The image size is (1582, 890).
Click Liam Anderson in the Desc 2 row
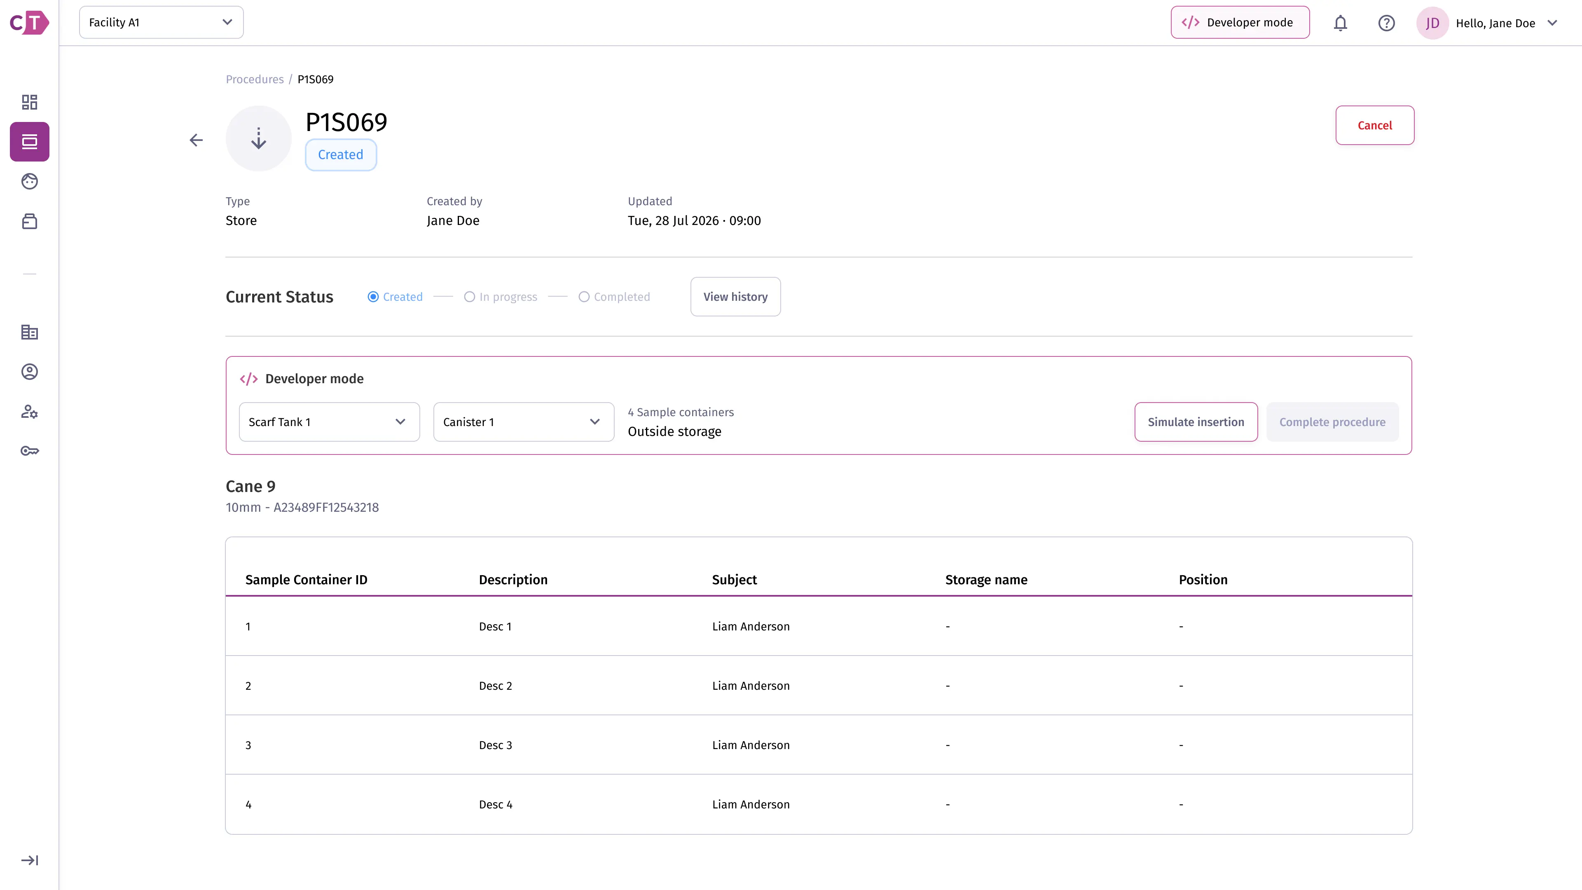[x=751, y=686]
